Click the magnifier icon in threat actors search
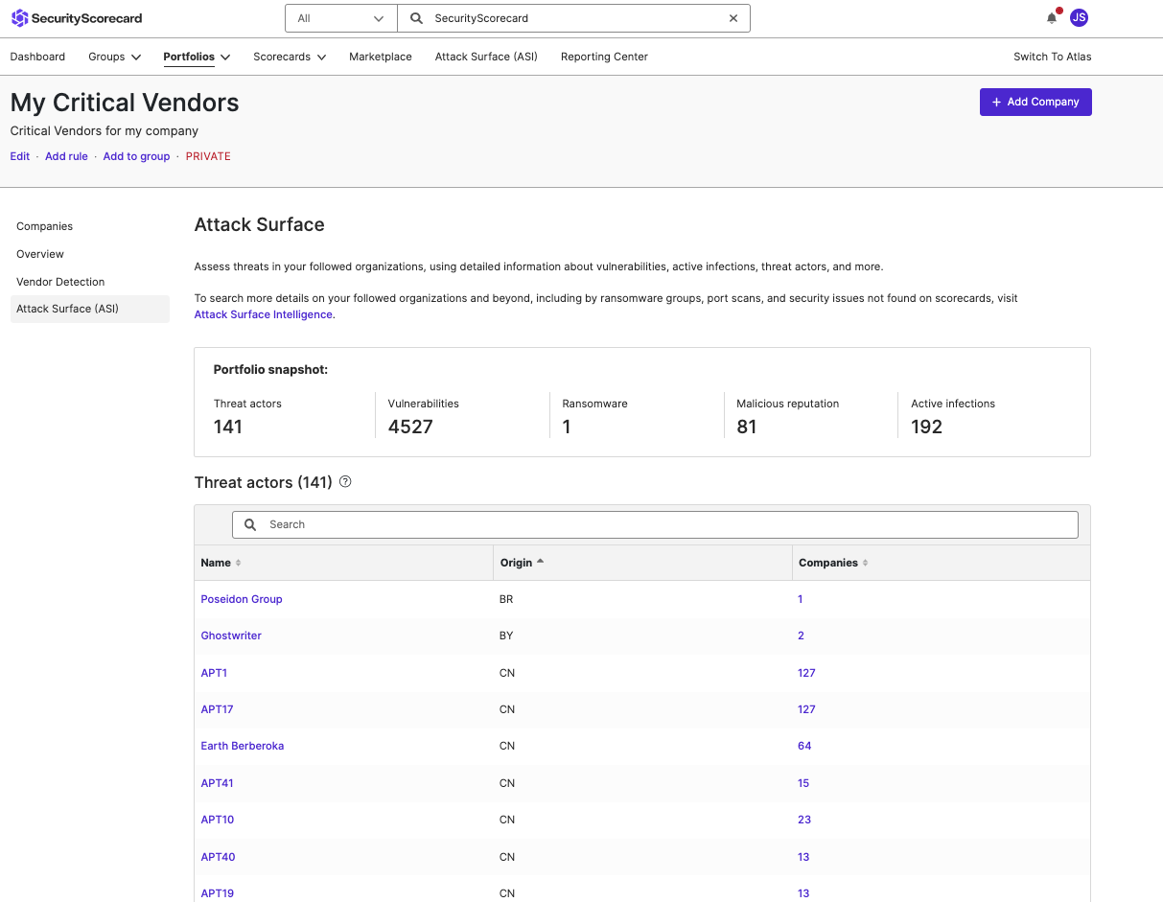The image size is (1163, 902). tap(250, 524)
